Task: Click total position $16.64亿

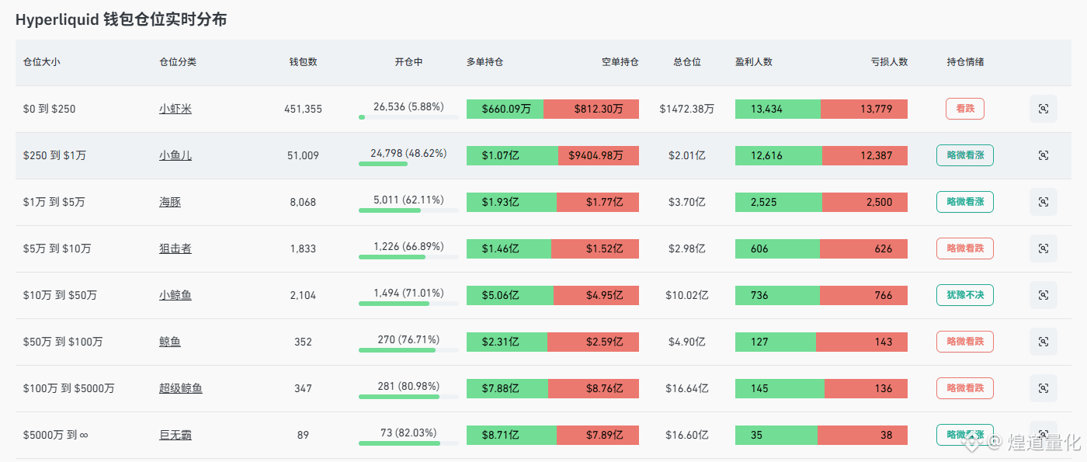Action: point(687,388)
